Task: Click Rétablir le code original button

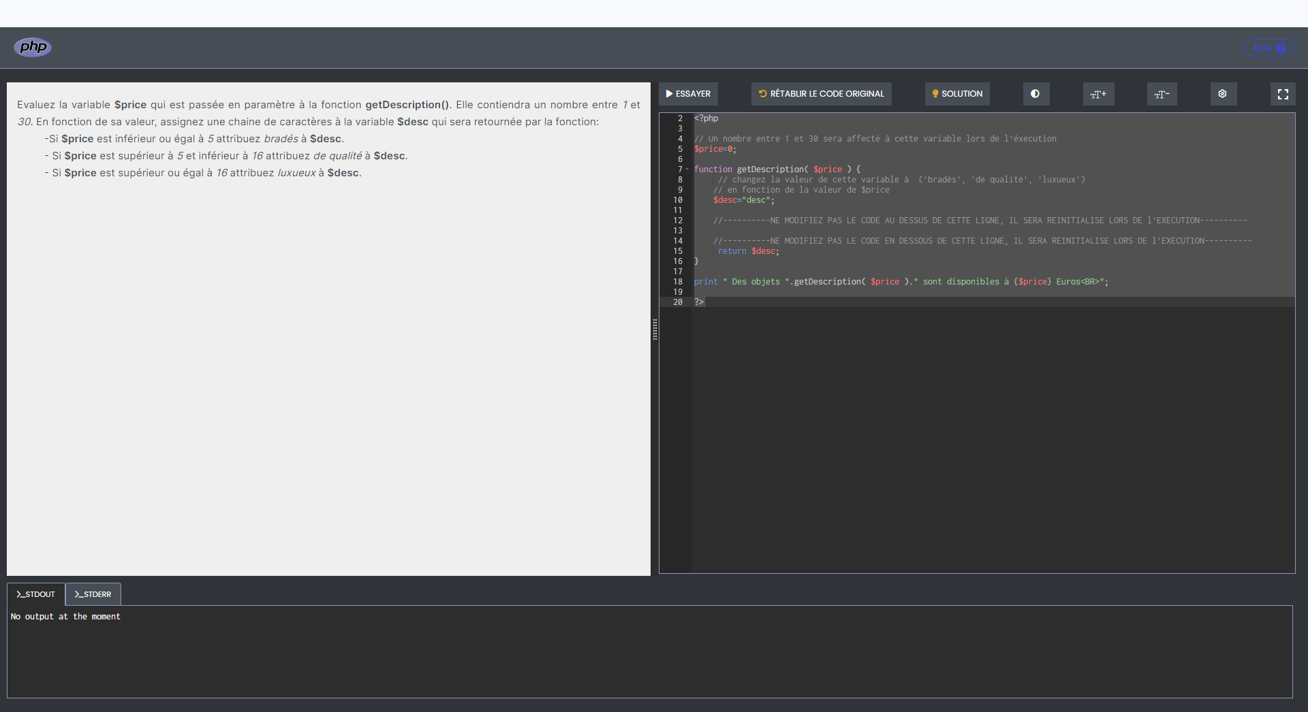Action: point(821,94)
